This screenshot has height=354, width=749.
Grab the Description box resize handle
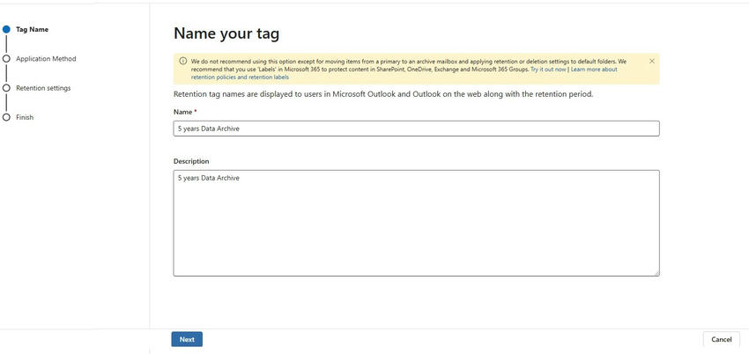656,273
